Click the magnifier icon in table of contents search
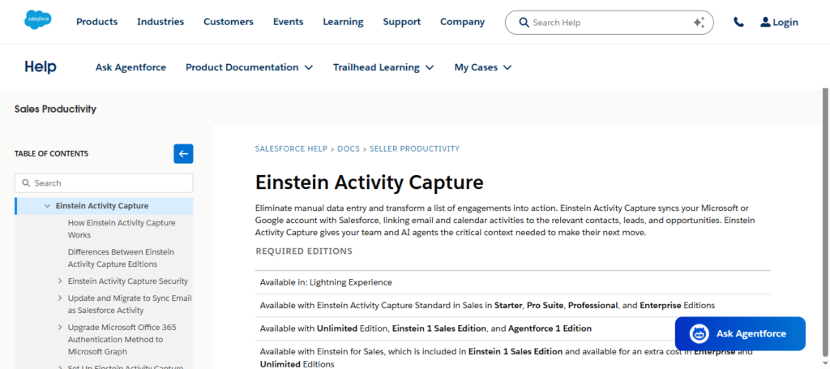This screenshot has height=369, width=830. point(26,183)
